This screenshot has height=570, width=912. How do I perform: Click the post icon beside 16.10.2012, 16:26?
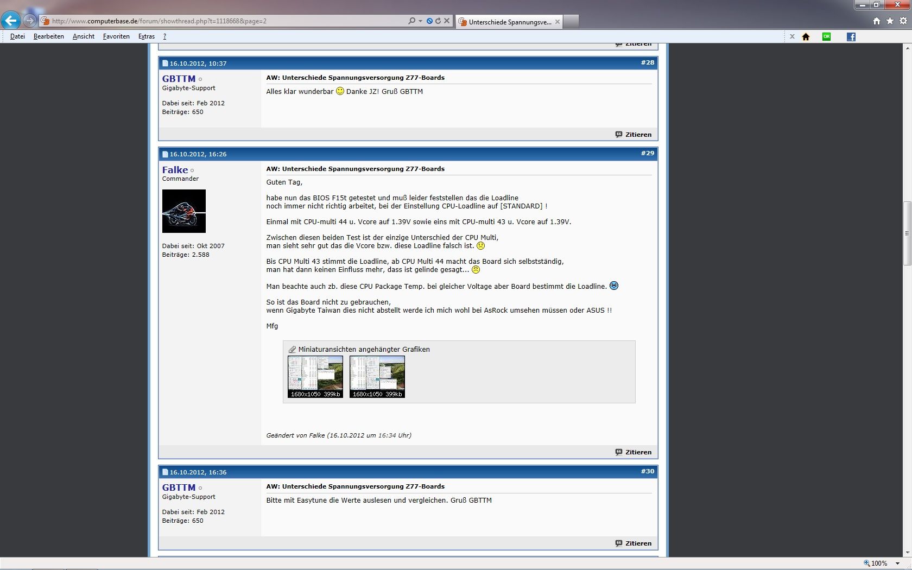click(x=165, y=154)
